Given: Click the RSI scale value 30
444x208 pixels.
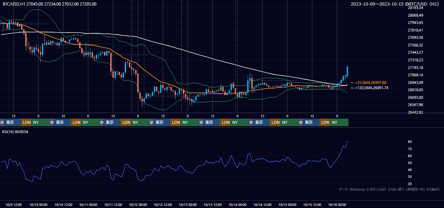Looking at the screenshot, I should click(x=410, y=176).
